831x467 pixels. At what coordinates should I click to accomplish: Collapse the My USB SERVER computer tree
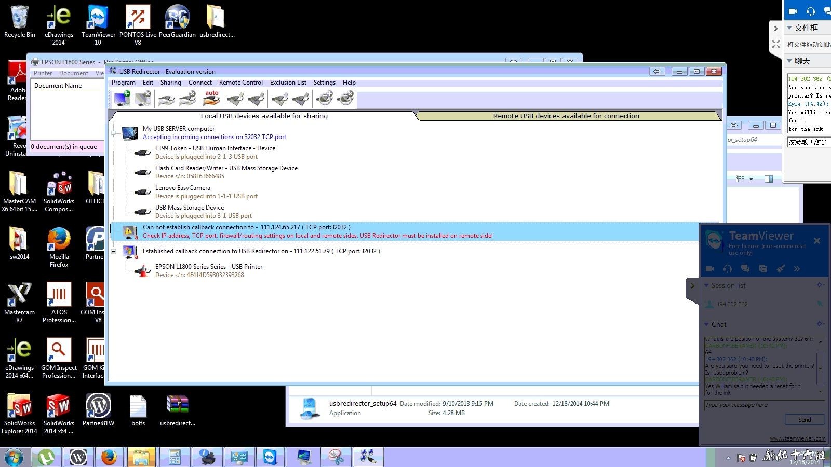(x=114, y=133)
